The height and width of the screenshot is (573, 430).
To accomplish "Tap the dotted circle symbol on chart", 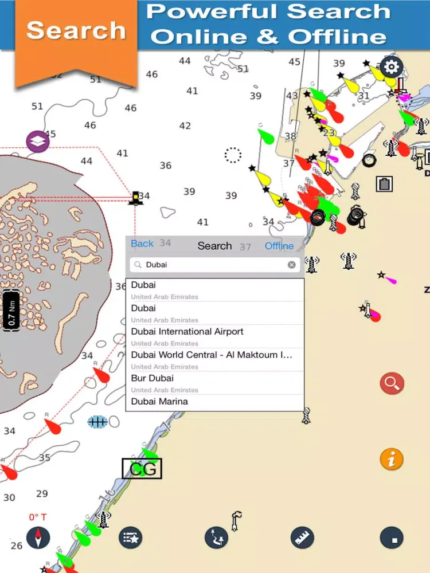I will coord(233,155).
